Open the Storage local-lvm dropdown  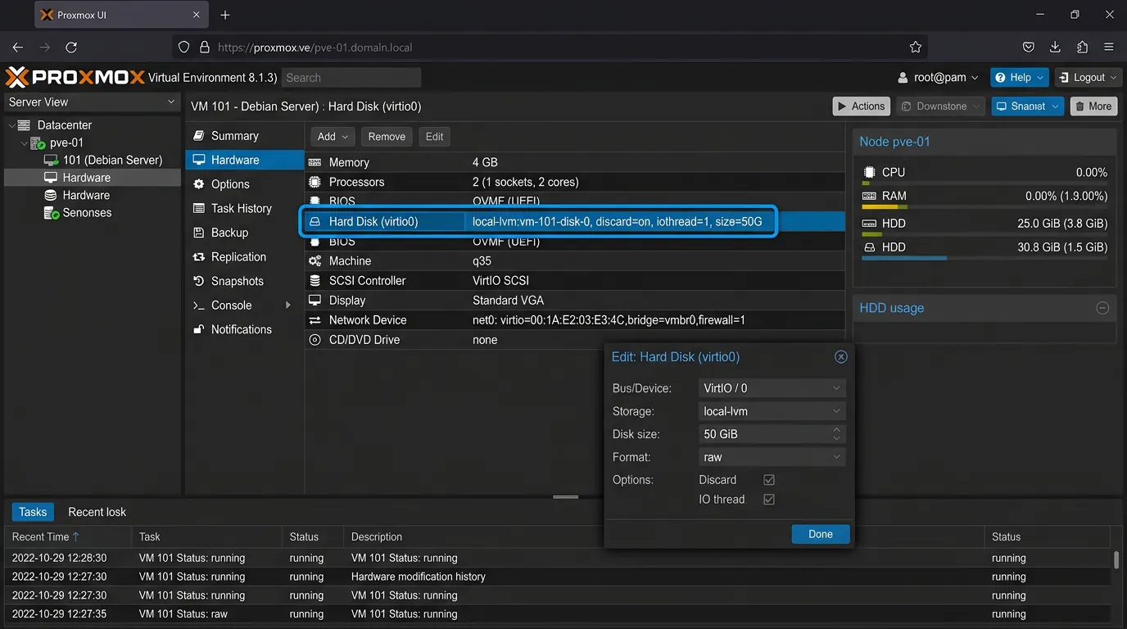(772, 411)
